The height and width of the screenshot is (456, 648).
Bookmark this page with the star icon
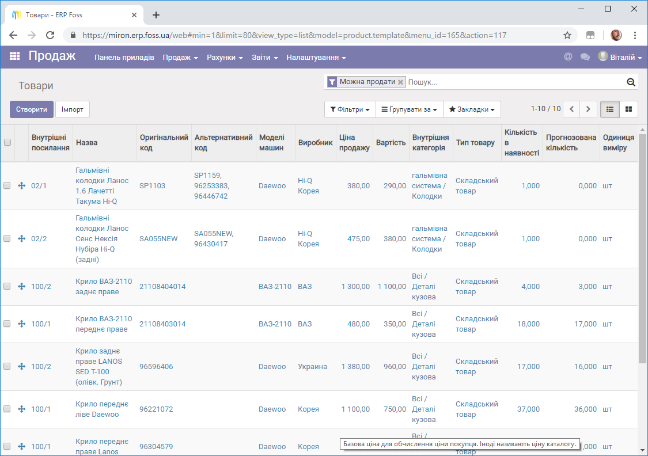pyautogui.click(x=567, y=35)
